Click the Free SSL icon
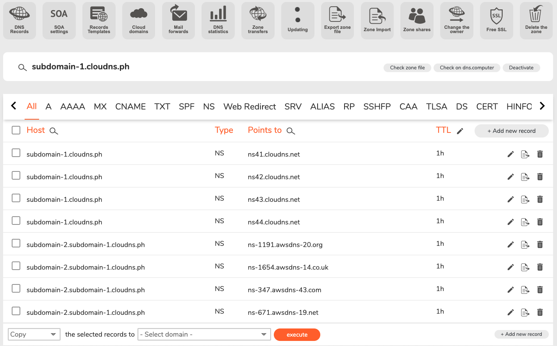Screen dimensions: 557x346 click(x=496, y=21)
